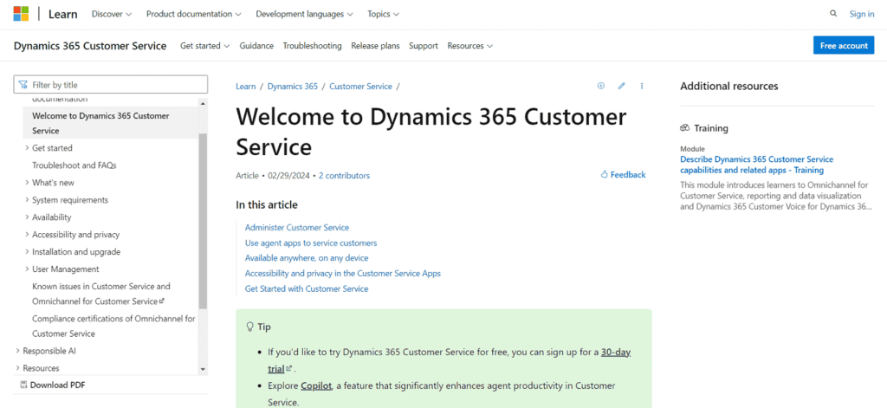Jump to Administer Customer Service section
Screen dimensions: 887x408
tap(297, 228)
